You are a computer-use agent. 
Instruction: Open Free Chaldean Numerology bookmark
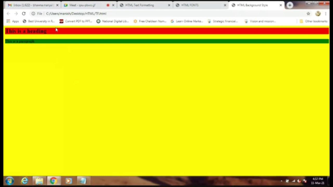coord(150,21)
